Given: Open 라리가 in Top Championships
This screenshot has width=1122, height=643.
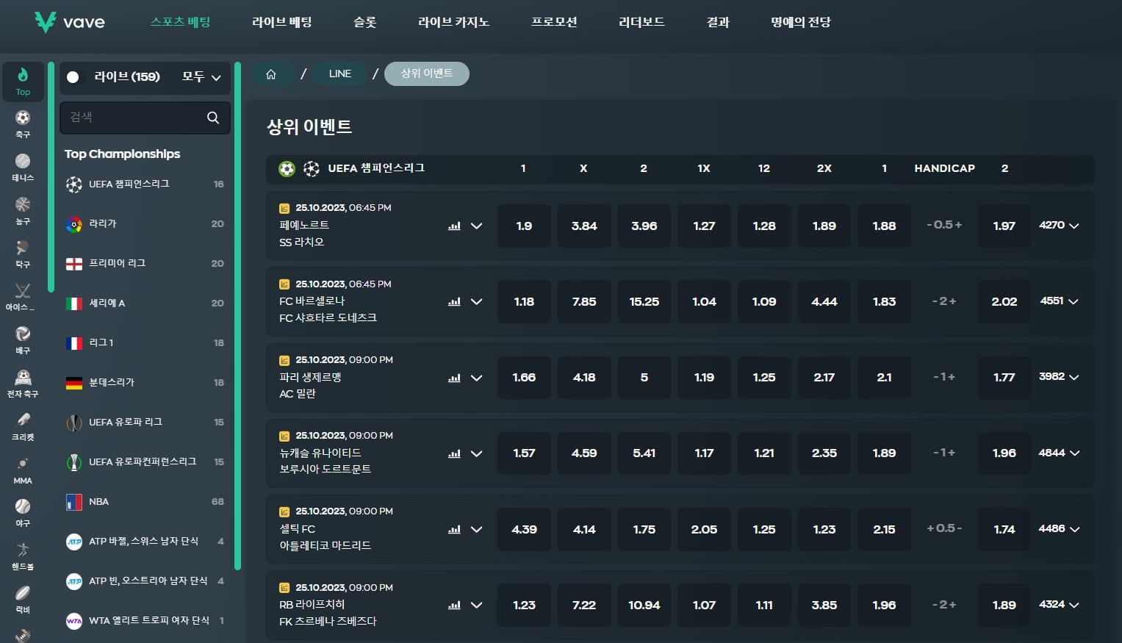Looking at the screenshot, I should 145,224.
